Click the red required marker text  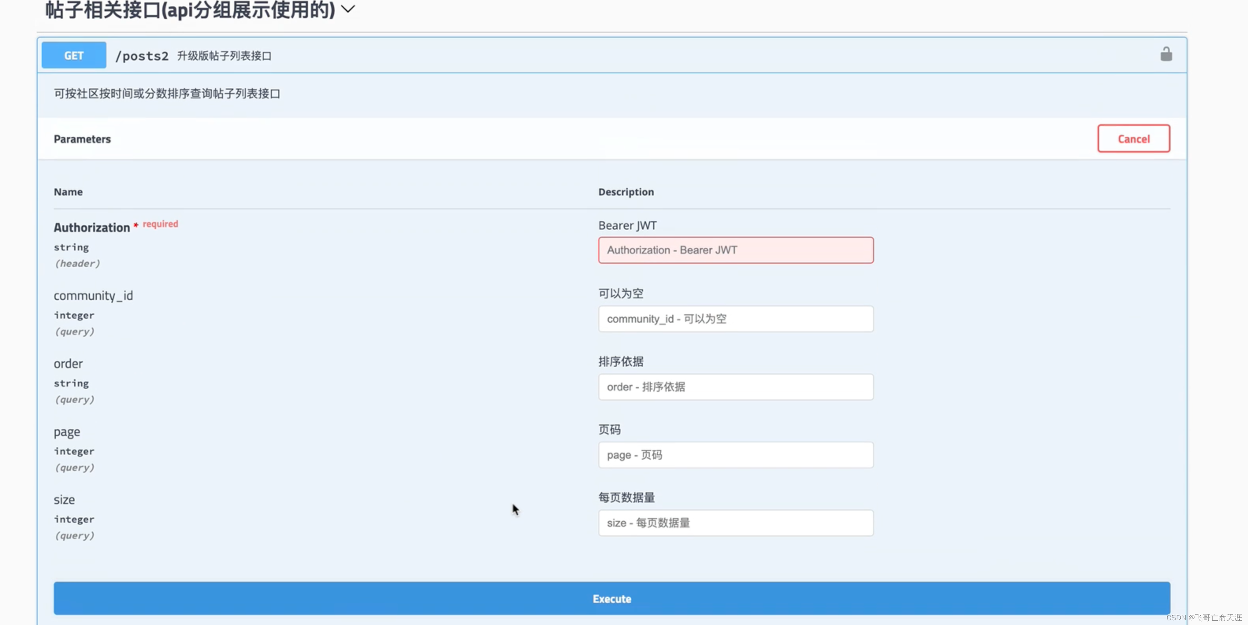click(160, 224)
